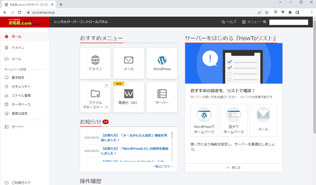The image size is (316, 185).
Task: Open a new browser tab
Action: [x=61, y=4]
